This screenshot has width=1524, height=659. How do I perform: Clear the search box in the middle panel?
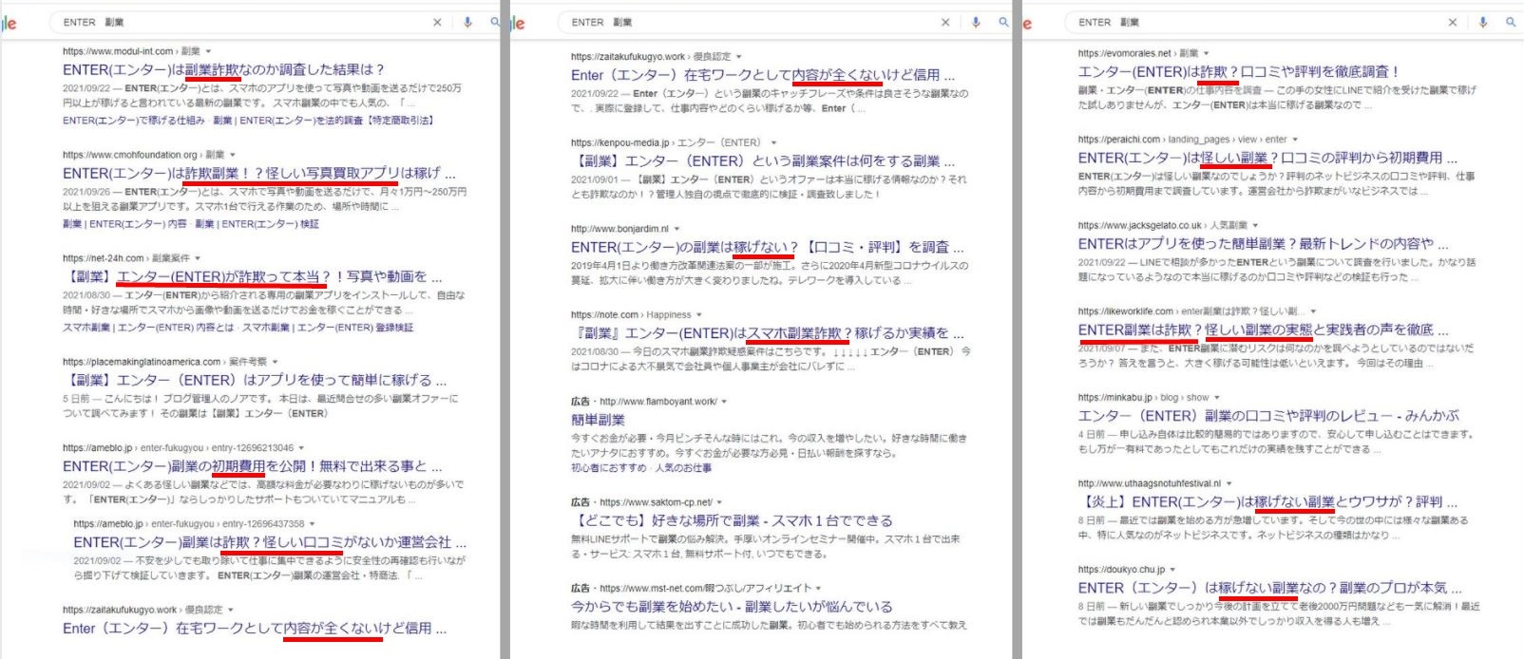click(x=944, y=22)
